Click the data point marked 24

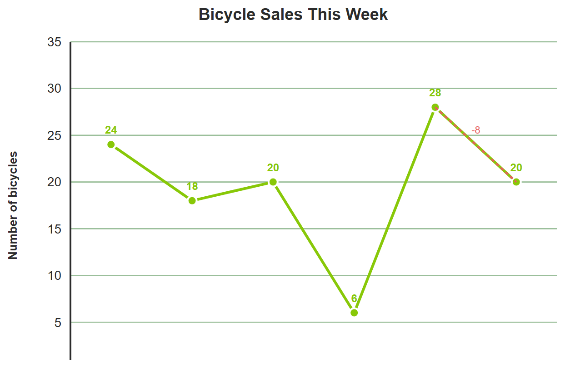tap(111, 144)
